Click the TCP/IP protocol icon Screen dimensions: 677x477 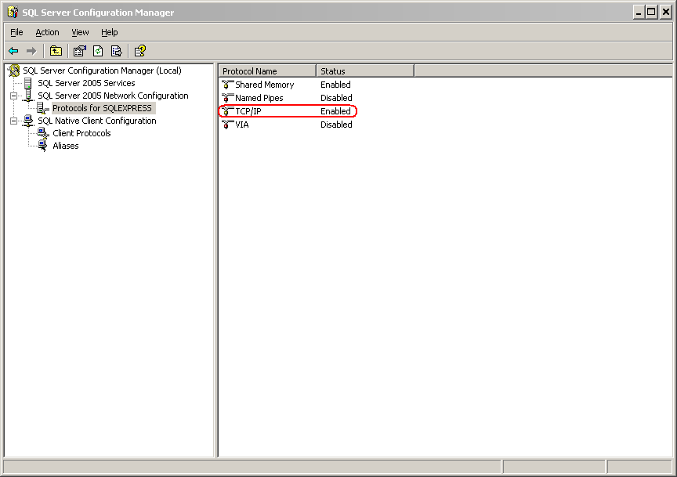227,111
